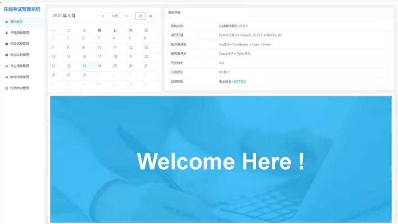398x224 pixels.
Task: Click the icon beside 学生信息管理
Action: click(x=7, y=66)
